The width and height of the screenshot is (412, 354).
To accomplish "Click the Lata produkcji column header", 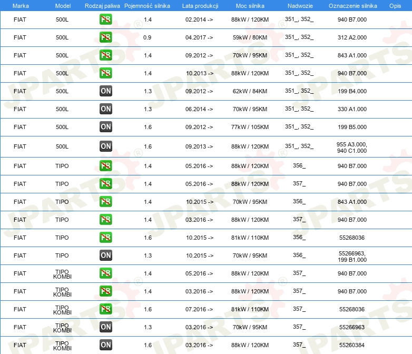I will click(200, 6).
